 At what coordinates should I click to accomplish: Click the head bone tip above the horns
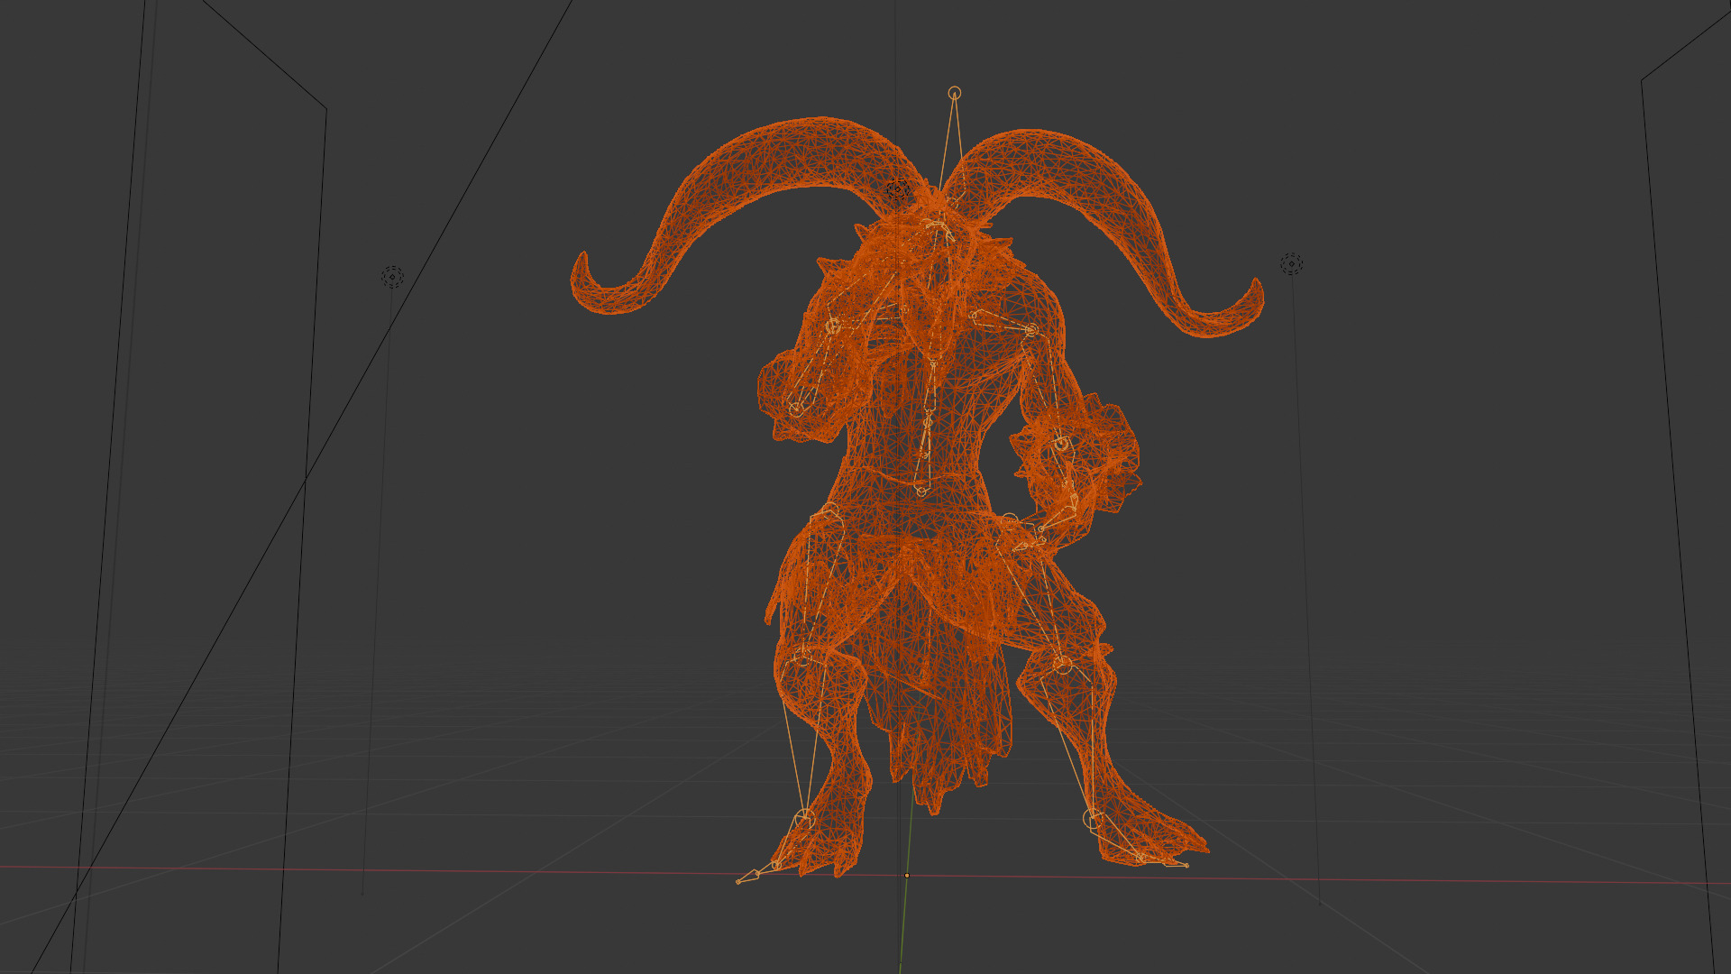(x=955, y=93)
